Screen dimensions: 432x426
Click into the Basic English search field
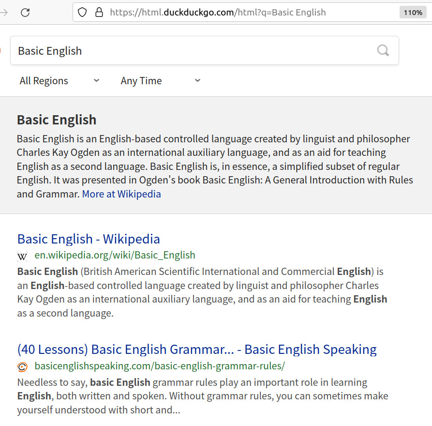[194, 51]
